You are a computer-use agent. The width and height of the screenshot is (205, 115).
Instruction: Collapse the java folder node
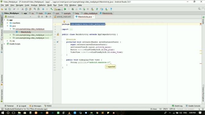click(x=7, y=26)
